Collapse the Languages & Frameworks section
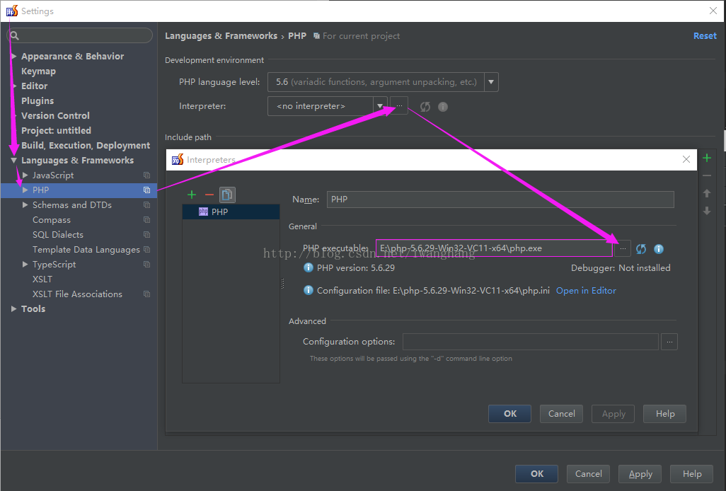Screen dimensions: 726x491 [14, 161]
